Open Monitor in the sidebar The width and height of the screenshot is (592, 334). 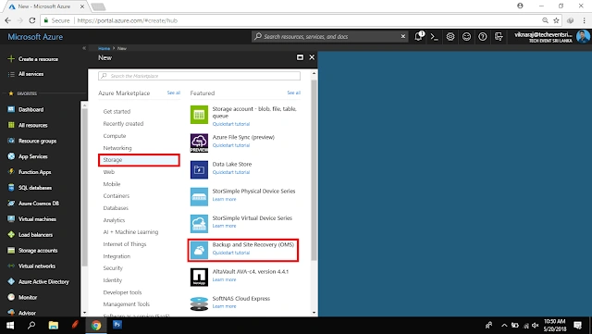click(28, 297)
